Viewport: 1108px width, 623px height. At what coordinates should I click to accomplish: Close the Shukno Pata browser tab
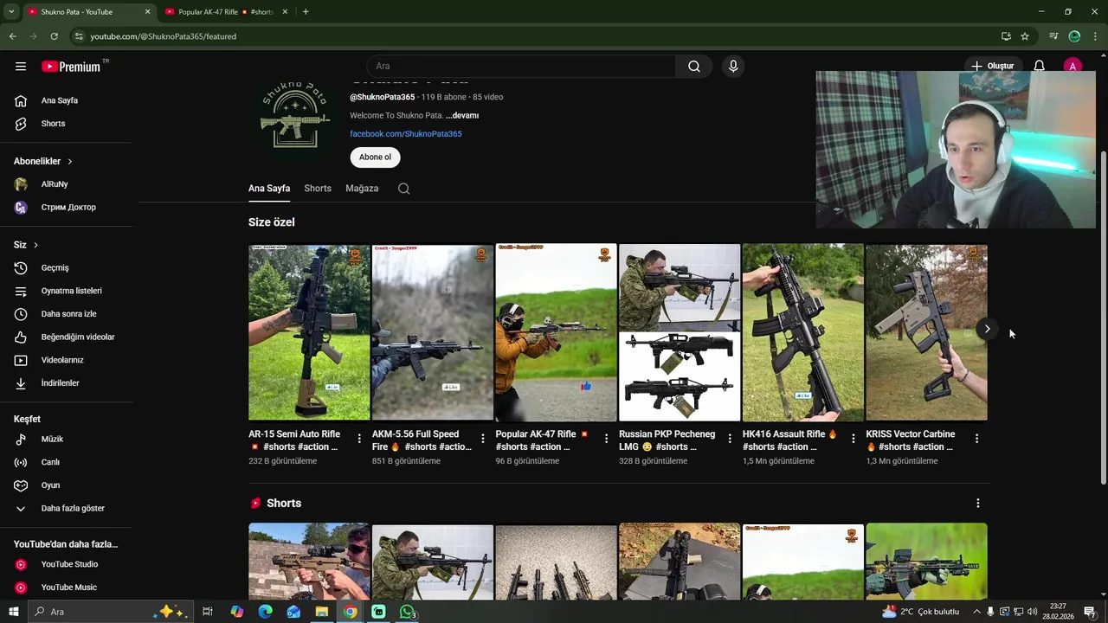coord(147,12)
